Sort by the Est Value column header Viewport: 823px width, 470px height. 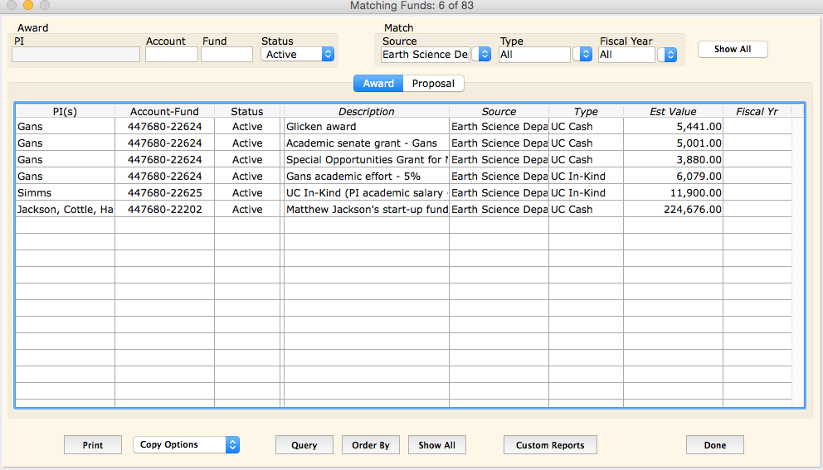[673, 111]
